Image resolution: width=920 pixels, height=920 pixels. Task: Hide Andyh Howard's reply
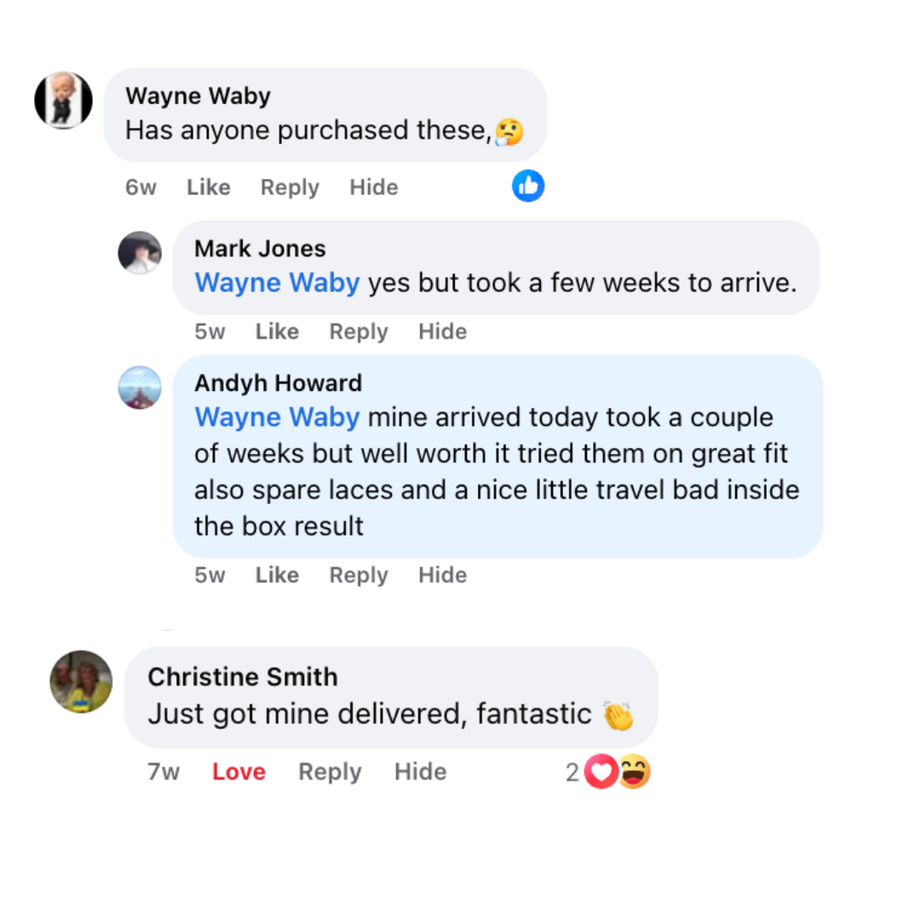click(x=442, y=575)
